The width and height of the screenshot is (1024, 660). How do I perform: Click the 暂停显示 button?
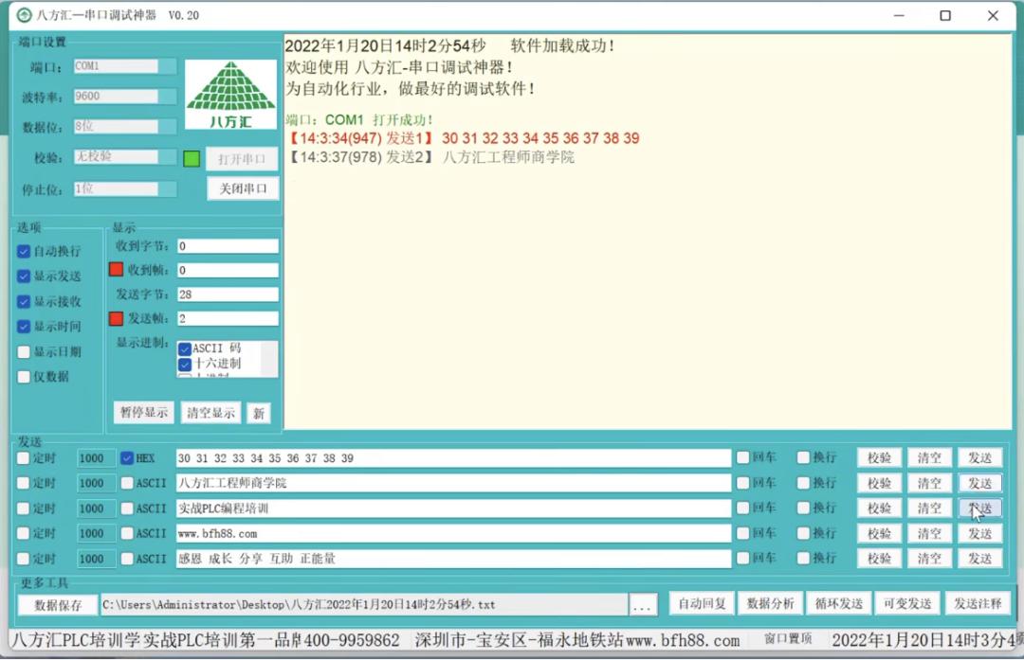[x=143, y=413]
